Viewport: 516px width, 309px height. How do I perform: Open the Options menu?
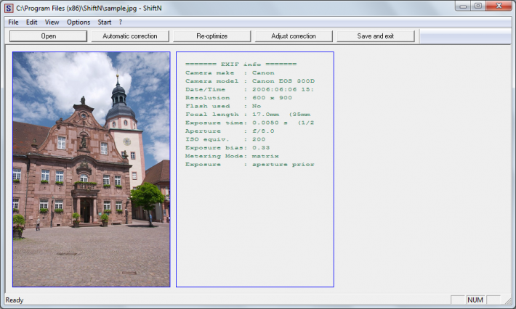(78, 22)
